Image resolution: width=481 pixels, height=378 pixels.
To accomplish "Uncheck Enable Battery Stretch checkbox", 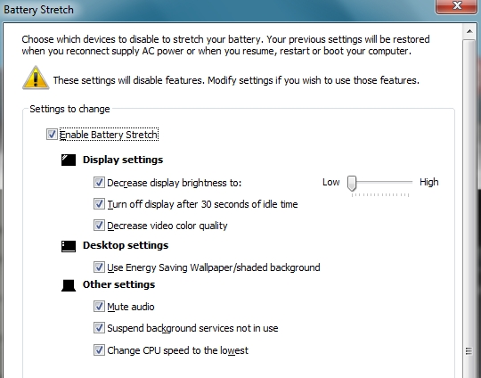I will click(52, 135).
